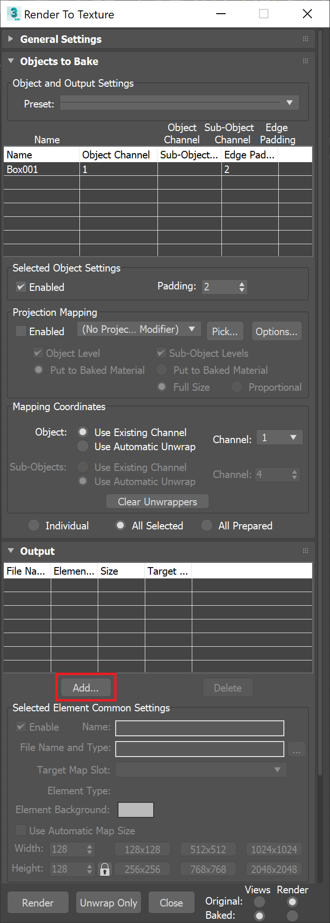Click the Padding spinner up arrow
Screen dimensions: 330x923
[242, 284]
